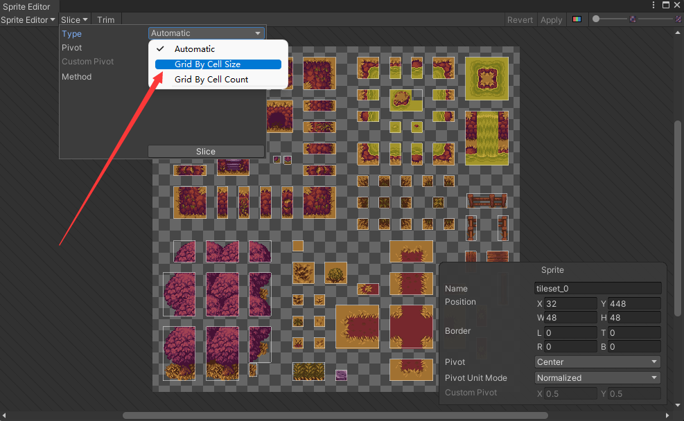Click the Slice button in slice popup
Viewport: 684px width, 421px height.
tap(206, 151)
